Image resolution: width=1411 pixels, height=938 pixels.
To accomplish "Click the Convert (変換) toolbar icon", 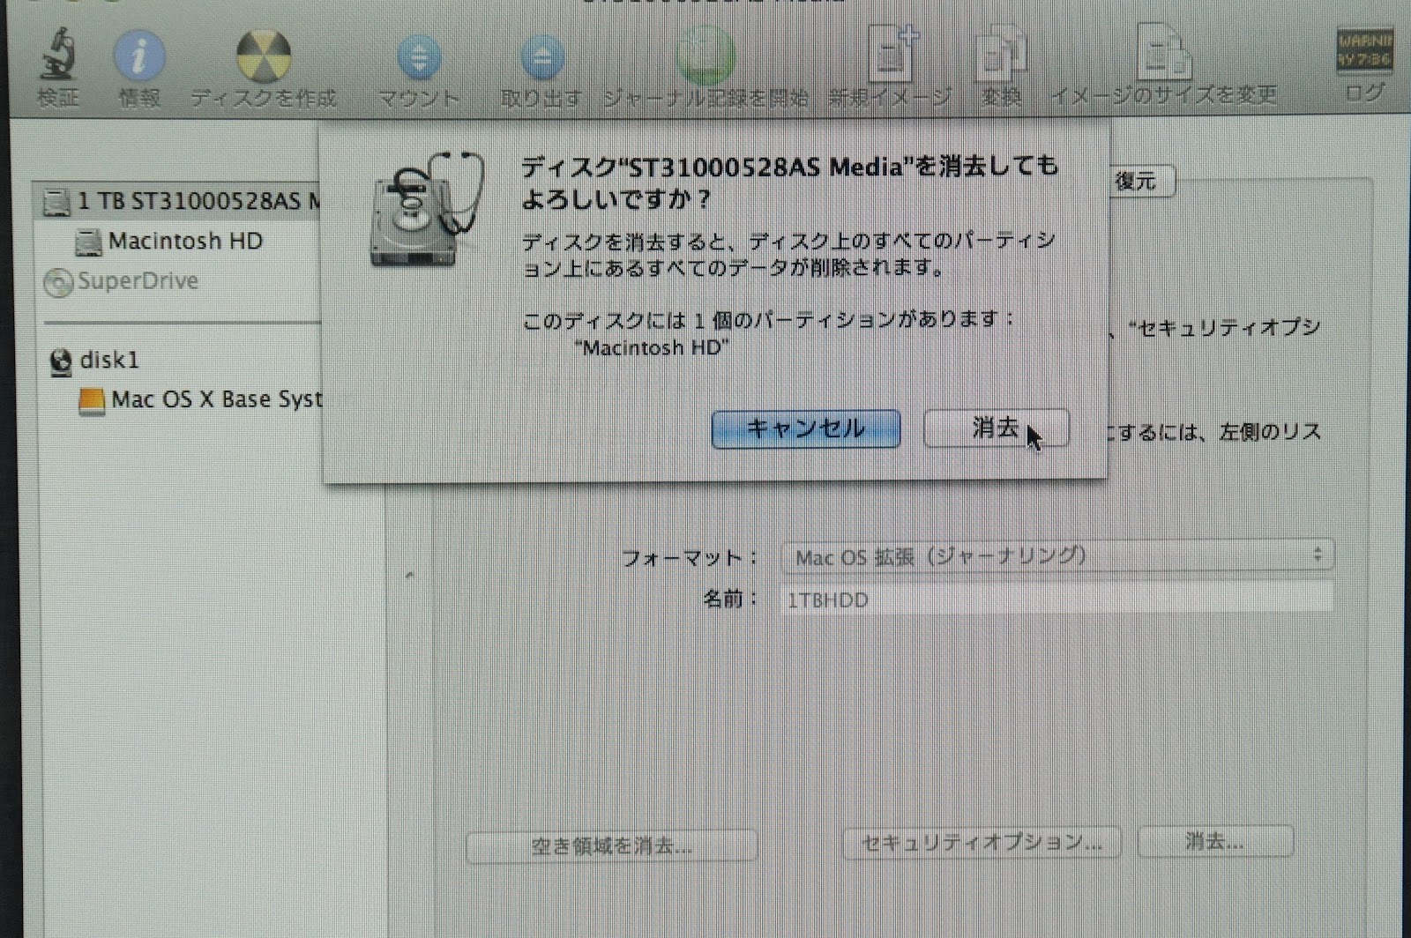I will pyautogui.click(x=1001, y=53).
